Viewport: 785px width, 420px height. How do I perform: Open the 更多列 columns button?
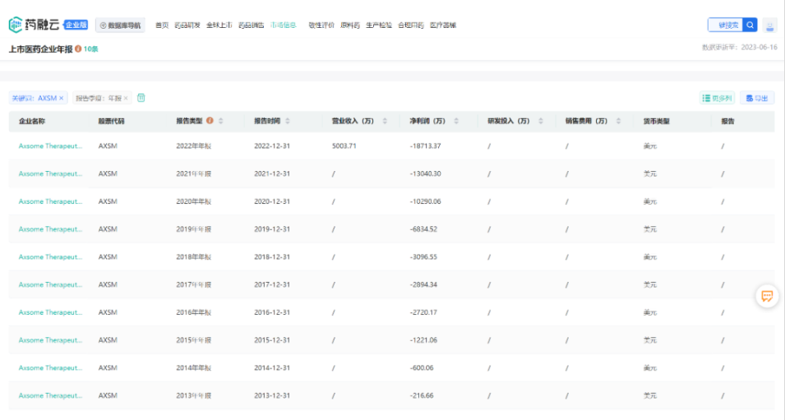[717, 99]
